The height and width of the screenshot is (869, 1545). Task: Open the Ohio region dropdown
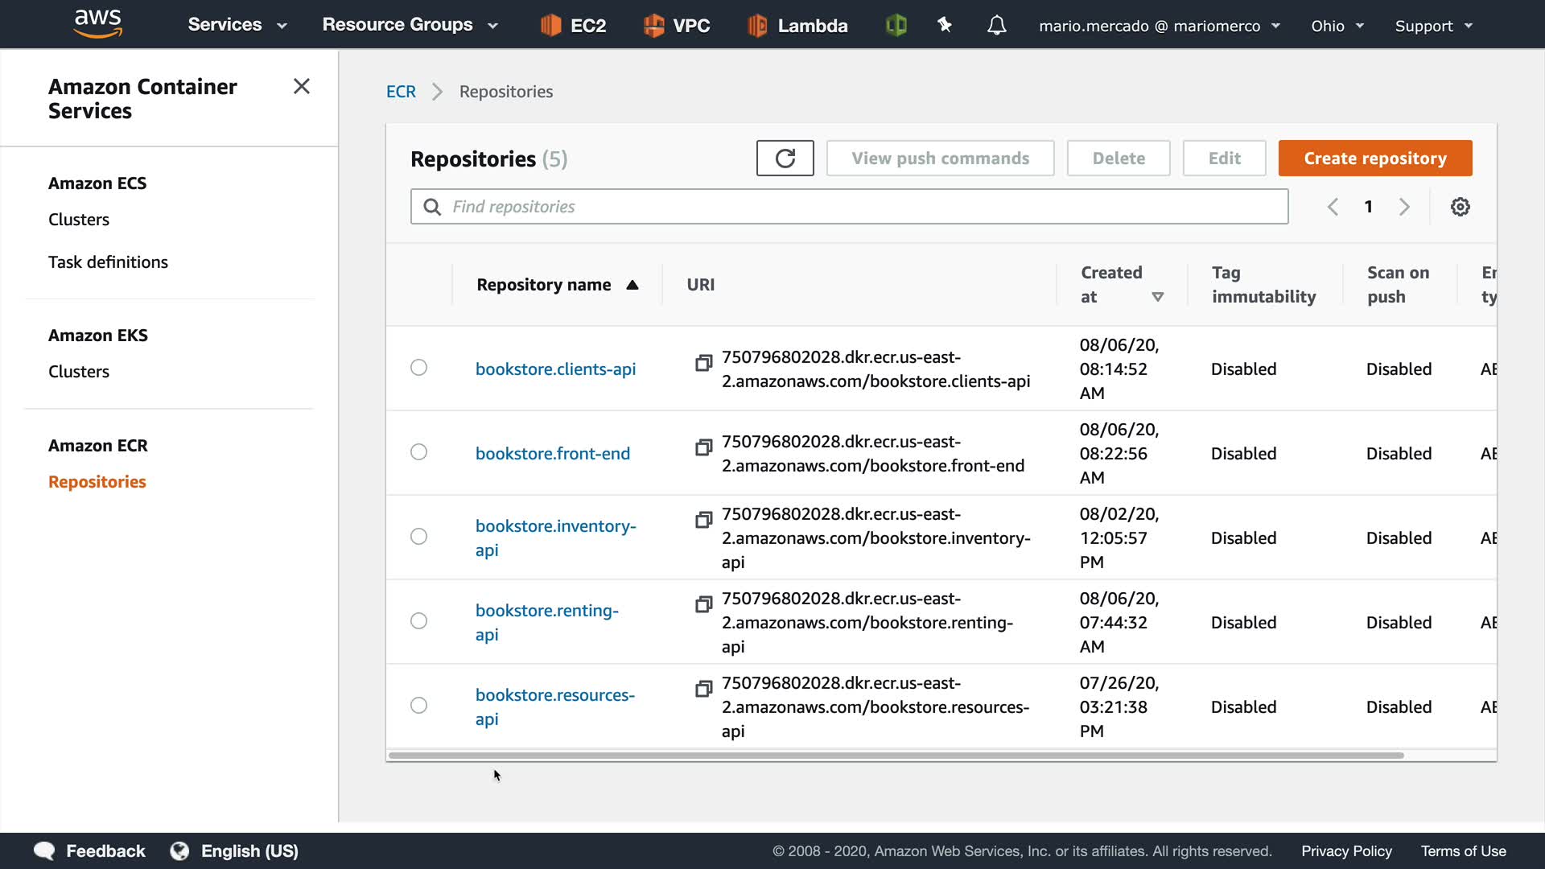click(1337, 26)
